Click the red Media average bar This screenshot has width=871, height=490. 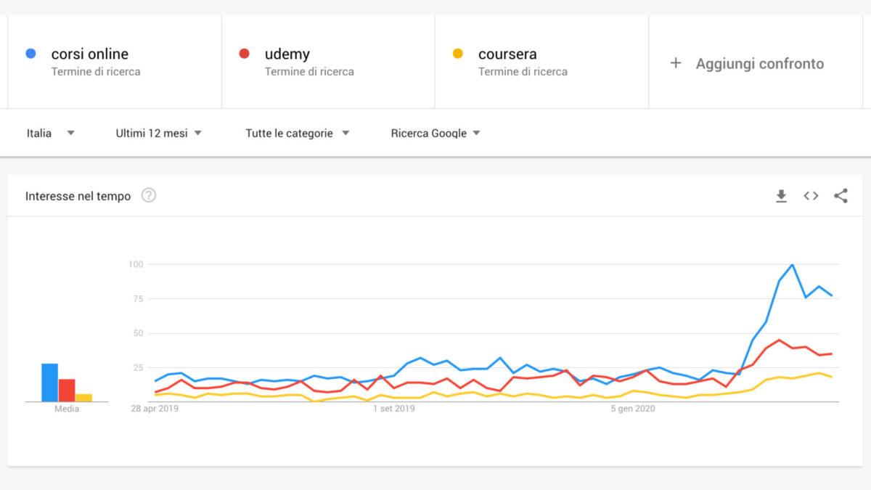[67, 391]
